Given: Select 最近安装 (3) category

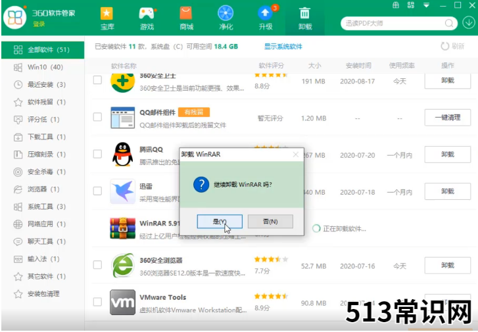Looking at the screenshot, I should 43,84.
